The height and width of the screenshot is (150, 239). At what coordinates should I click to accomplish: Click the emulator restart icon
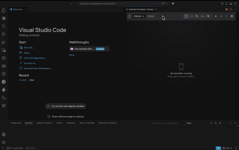click(226, 16)
